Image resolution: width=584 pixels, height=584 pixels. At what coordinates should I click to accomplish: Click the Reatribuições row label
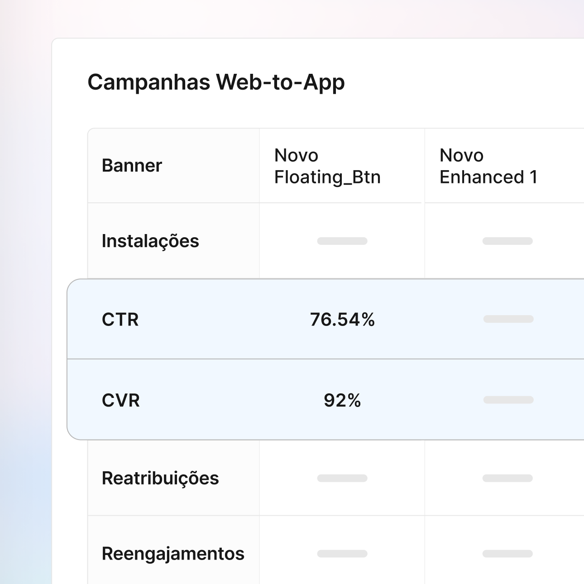160,478
